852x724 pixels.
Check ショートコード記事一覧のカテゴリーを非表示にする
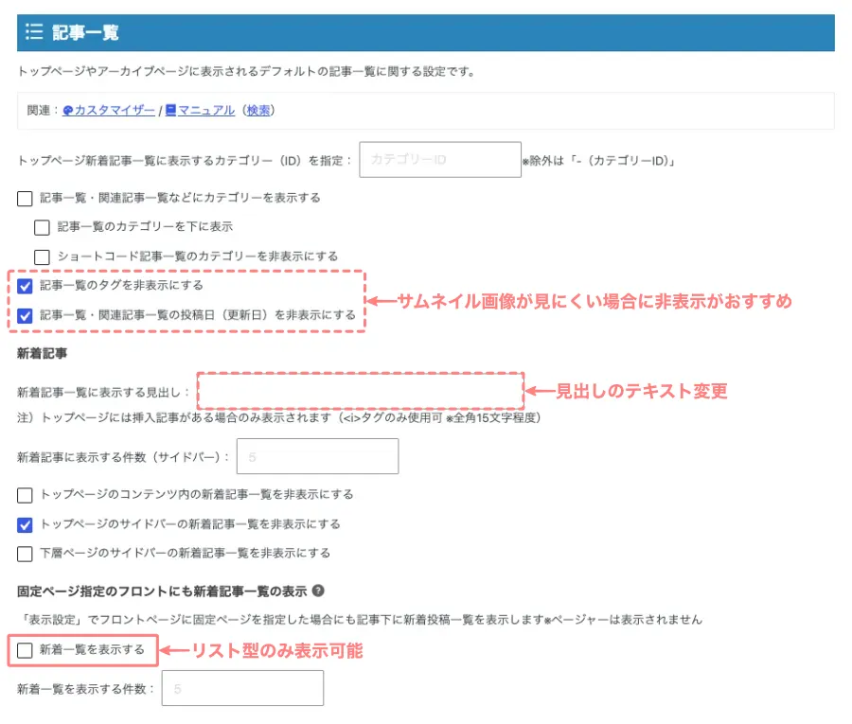point(42,256)
